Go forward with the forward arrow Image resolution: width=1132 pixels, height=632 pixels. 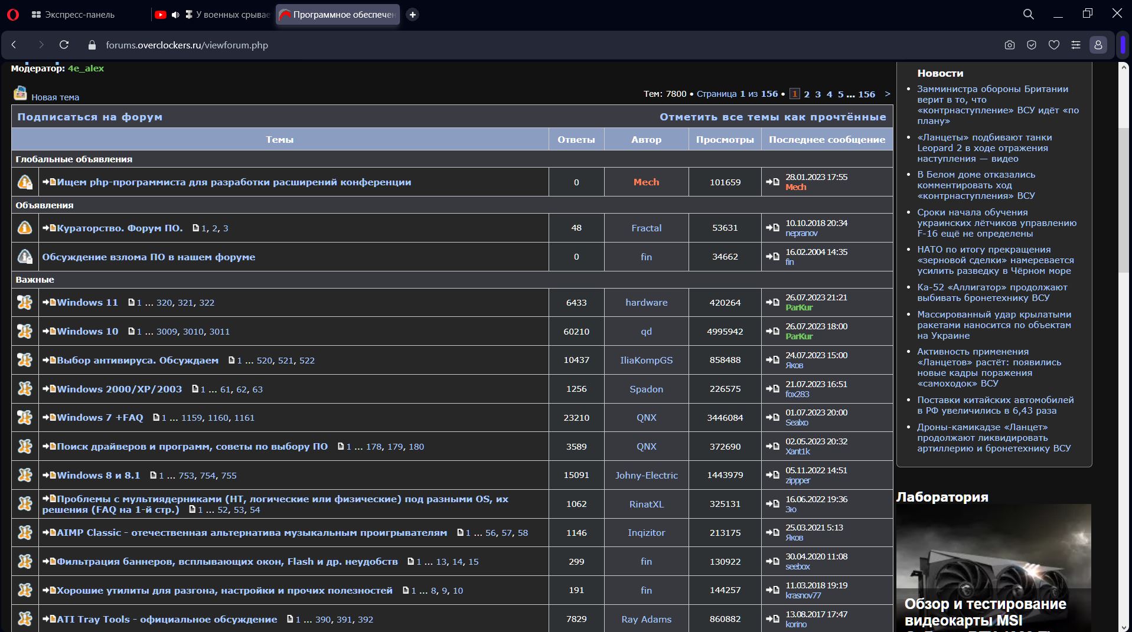click(x=41, y=45)
